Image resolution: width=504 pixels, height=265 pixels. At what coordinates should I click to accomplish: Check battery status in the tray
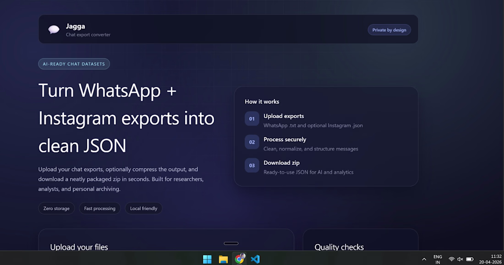tap(470, 259)
